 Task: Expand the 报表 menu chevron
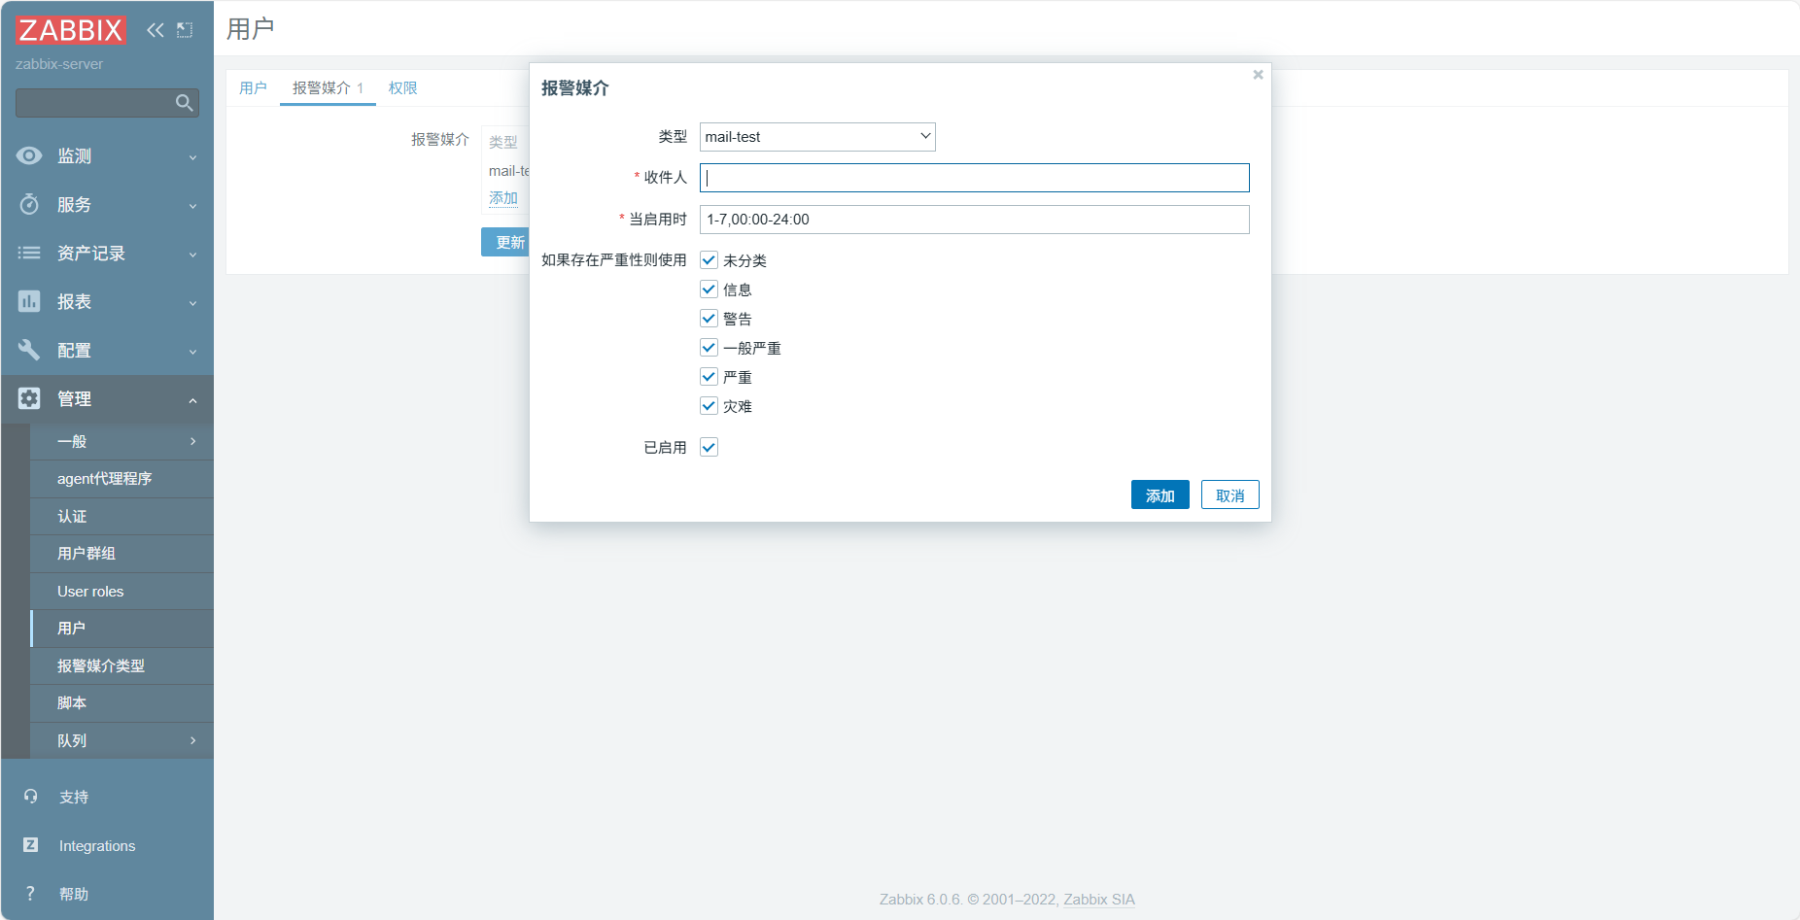(x=192, y=303)
